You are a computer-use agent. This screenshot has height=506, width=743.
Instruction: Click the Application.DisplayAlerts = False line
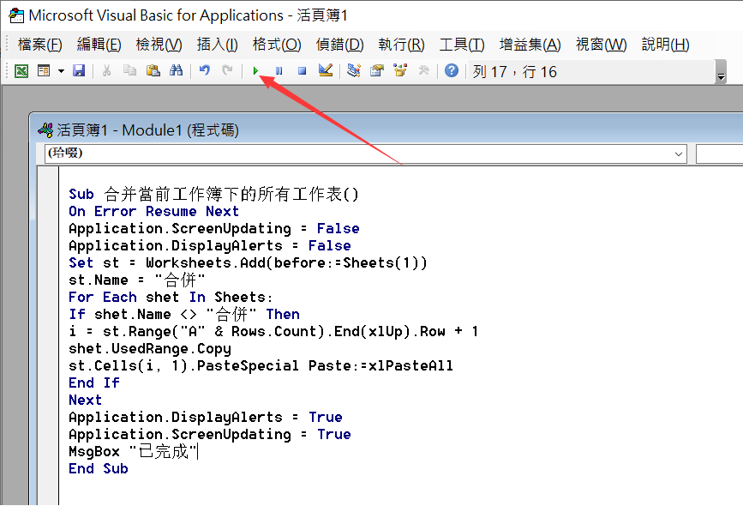(210, 245)
